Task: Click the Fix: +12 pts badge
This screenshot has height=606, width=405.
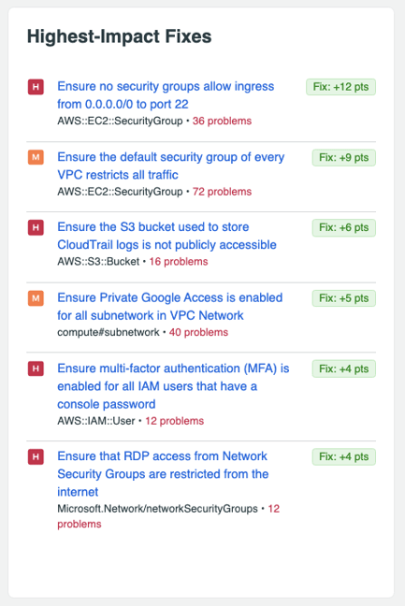Action: pos(340,87)
